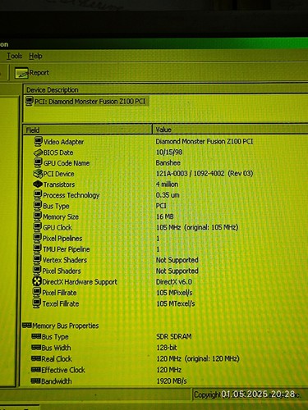Click the Transistors chip icon
The image size is (308, 410).
pos(38,184)
